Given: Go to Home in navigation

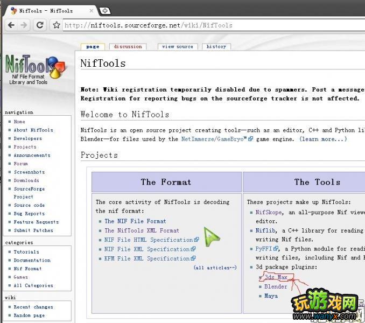Looking at the screenshot, I should pos(19,122).
